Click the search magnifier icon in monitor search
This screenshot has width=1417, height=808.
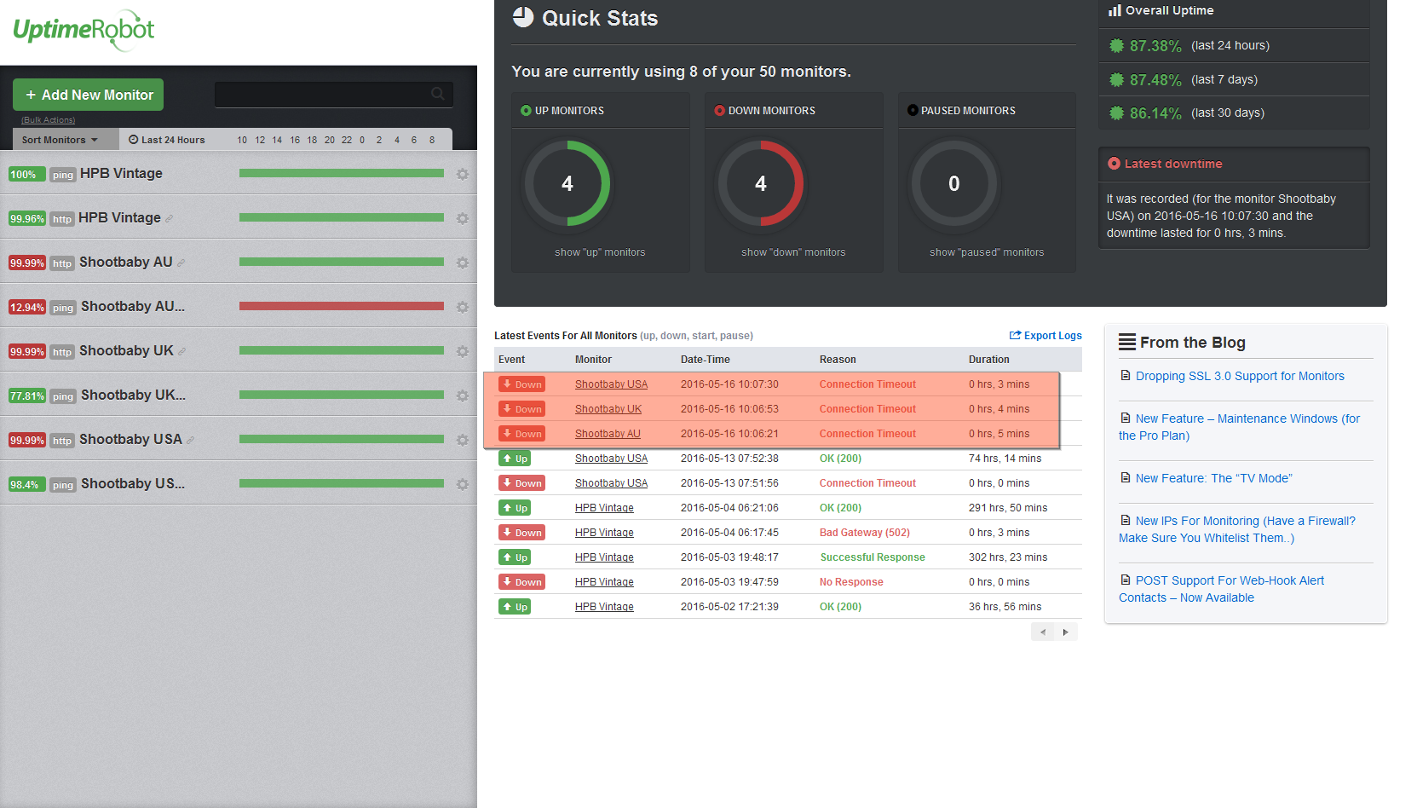(x=437, y=94)
